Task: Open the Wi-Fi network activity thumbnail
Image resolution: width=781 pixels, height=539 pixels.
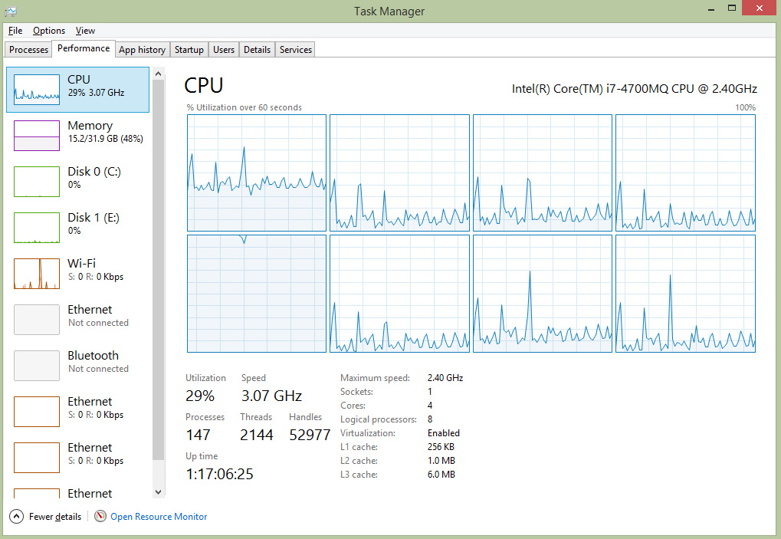Action: click(x=37, y=274)
